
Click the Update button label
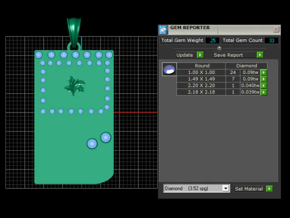184,55
